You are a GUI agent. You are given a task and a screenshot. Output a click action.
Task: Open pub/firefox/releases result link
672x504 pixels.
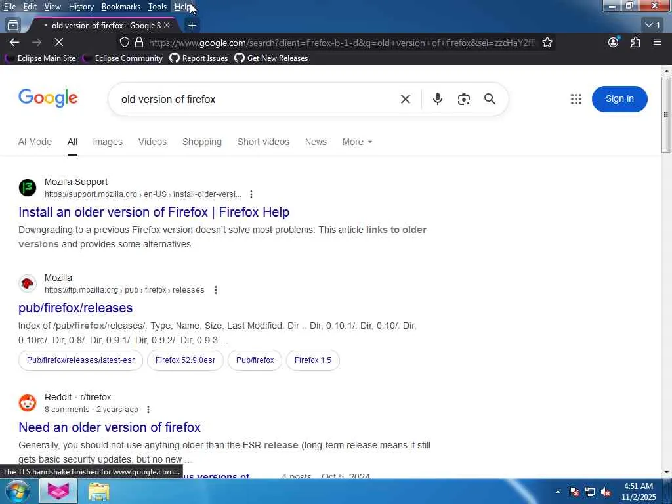75,308
